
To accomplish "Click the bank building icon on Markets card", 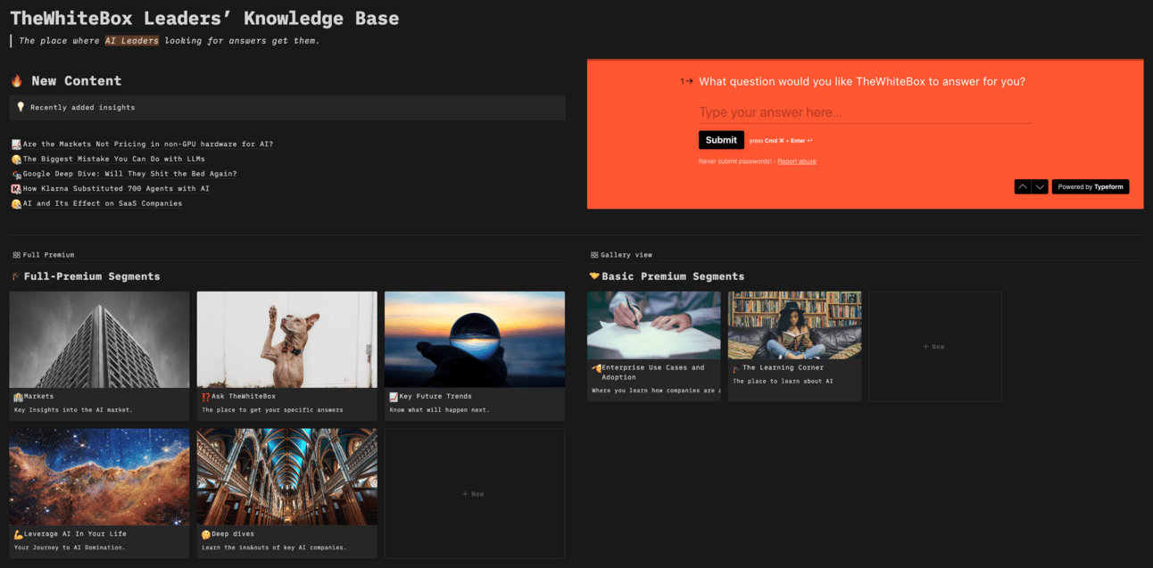I will pos(18,397).
